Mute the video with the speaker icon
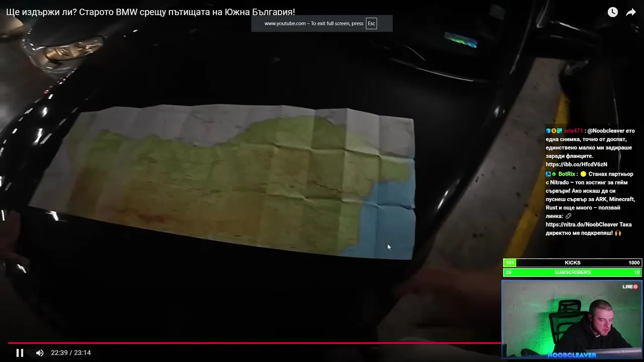 click(x=40, y=353)
